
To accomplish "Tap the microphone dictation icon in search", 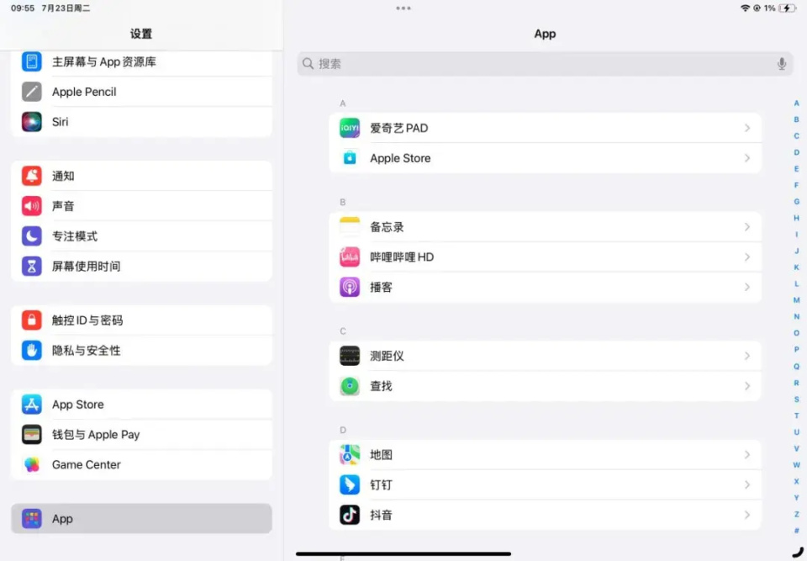I will 781,64.
